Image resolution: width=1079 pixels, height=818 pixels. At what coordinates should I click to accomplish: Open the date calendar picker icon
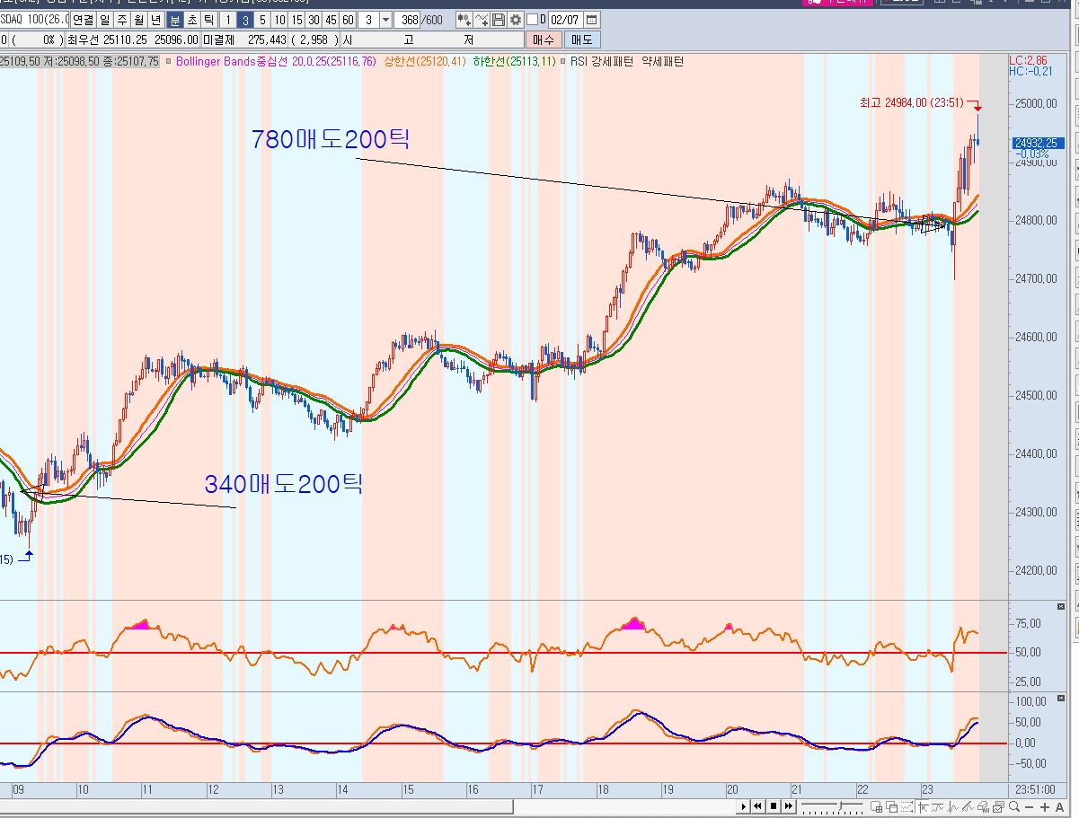[x=591, y=20]
